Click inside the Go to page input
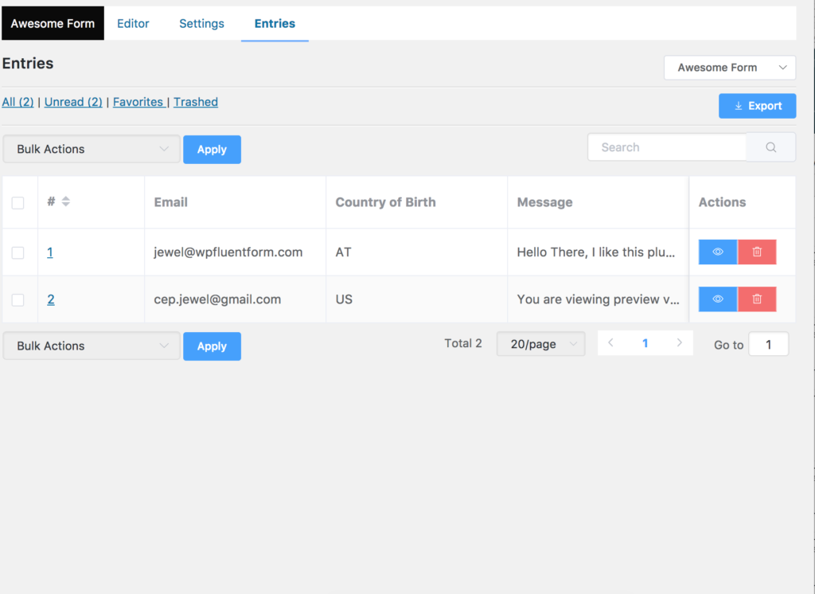This screenshot has height=594, width=815. point(768,344)
